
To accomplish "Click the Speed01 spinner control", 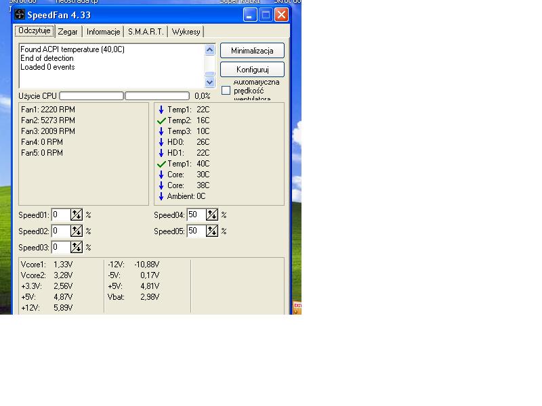I will point(77,215).
